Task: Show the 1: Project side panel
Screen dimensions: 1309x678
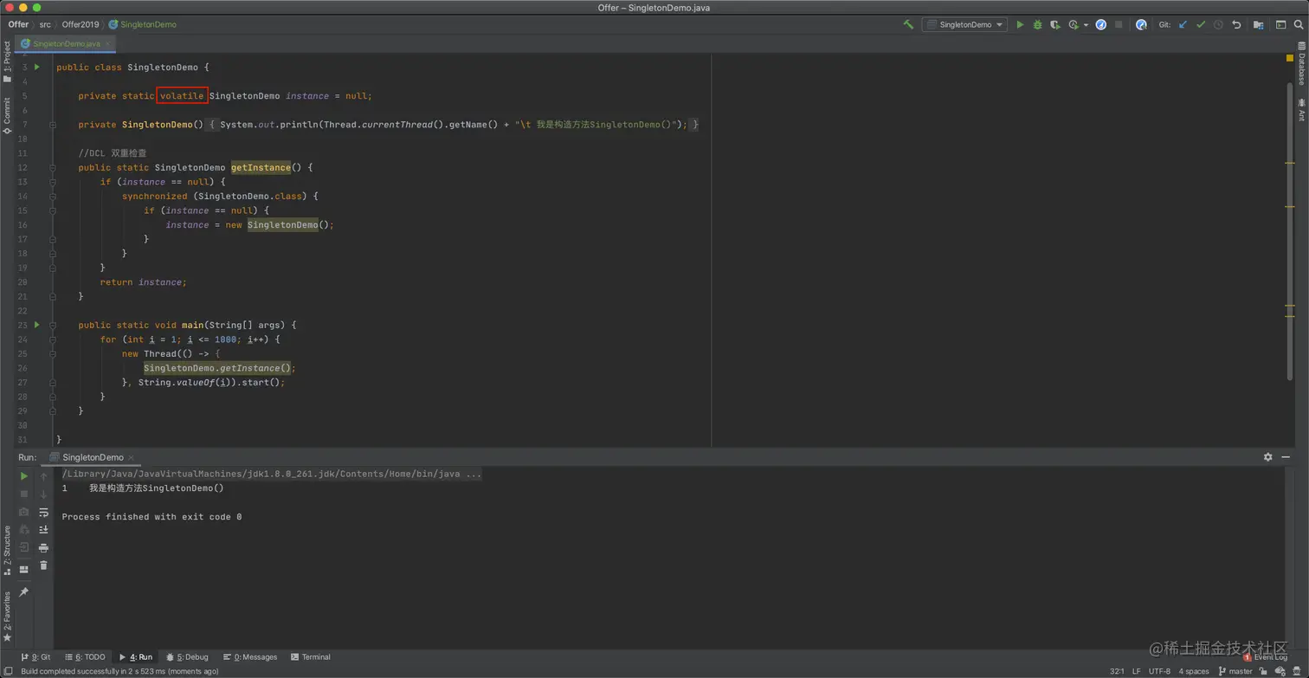Action: (x=7, y=61)
